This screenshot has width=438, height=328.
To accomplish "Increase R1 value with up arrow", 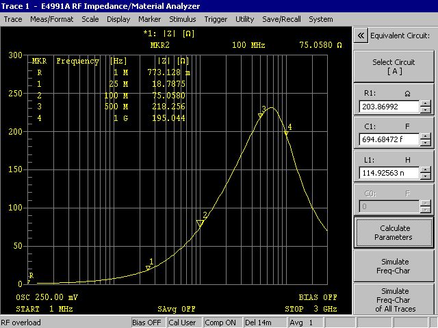I will tap(425, 103).
